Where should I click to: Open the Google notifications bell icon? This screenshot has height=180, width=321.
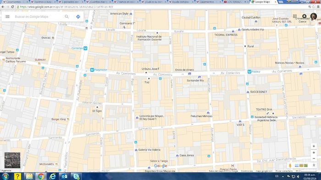pos(304,16)
